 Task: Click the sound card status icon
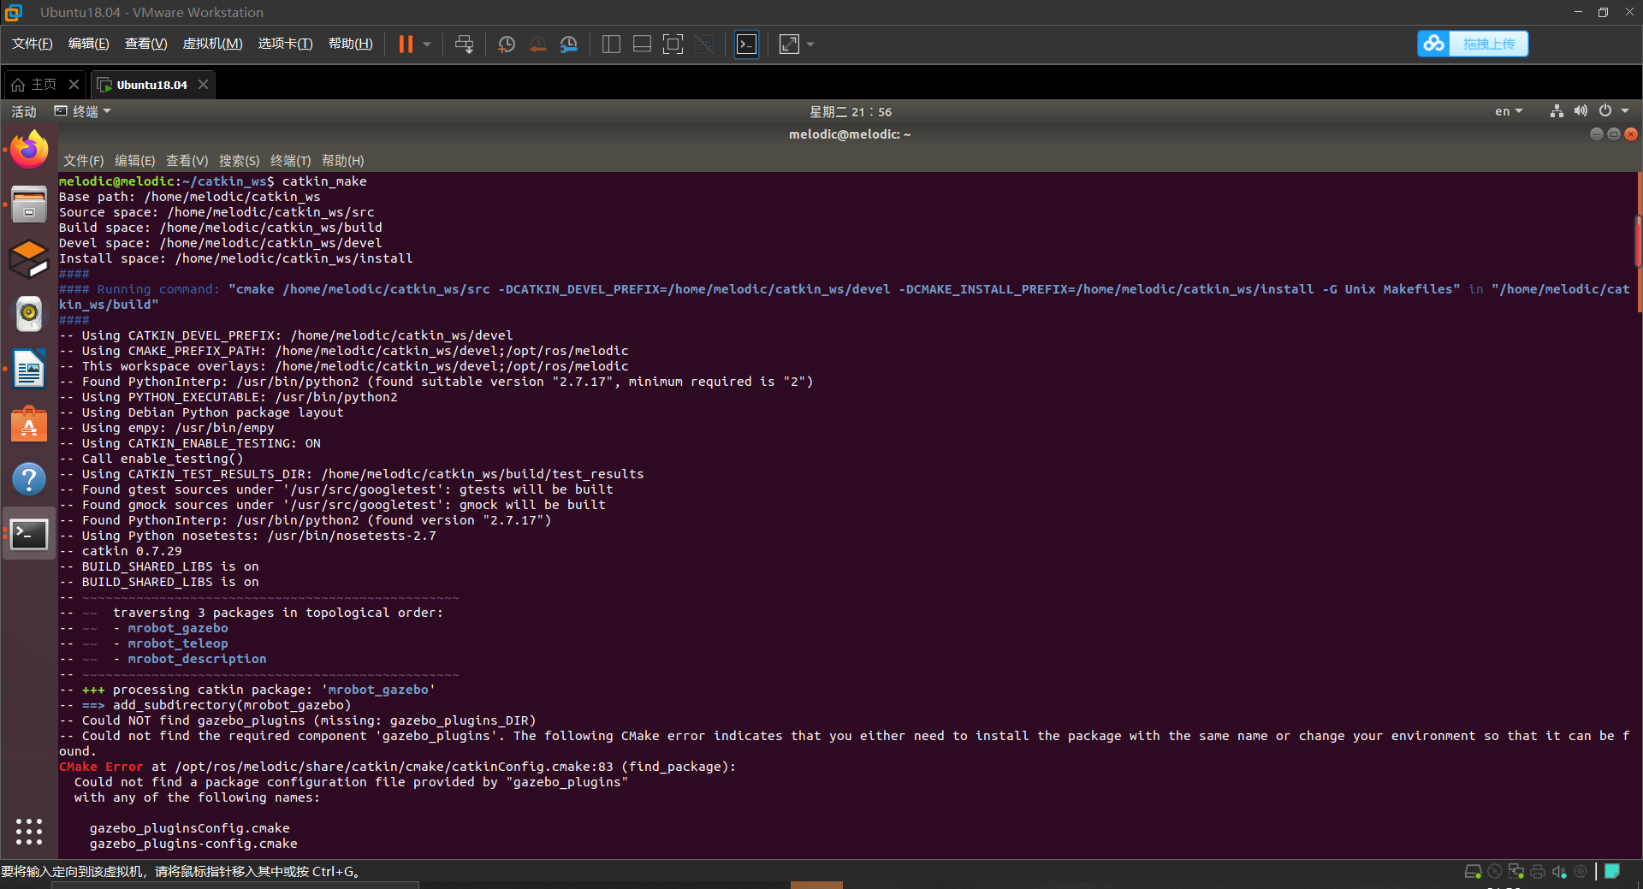pyautogui.click(x=1559, y=871)
